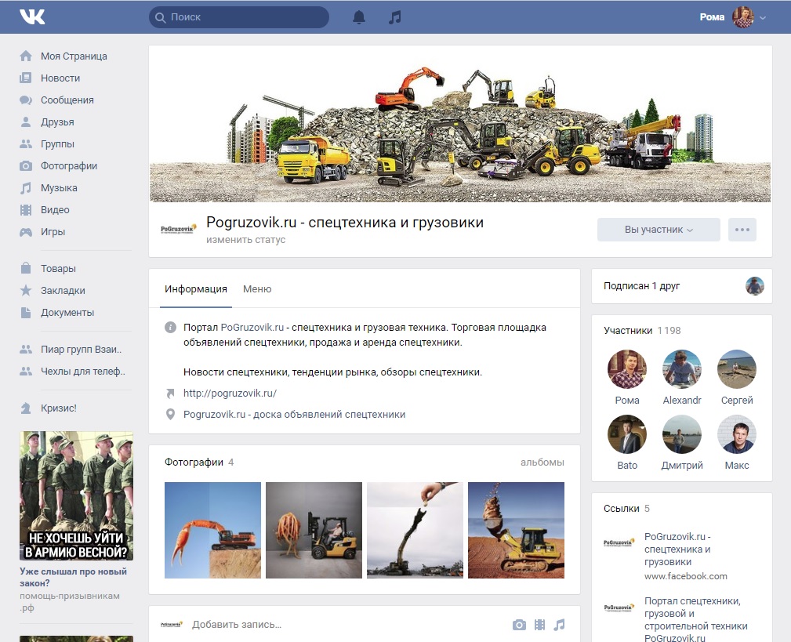Click the people icon beside Группы
This screenshot has height=642, width=791.
tap(26, 143)
